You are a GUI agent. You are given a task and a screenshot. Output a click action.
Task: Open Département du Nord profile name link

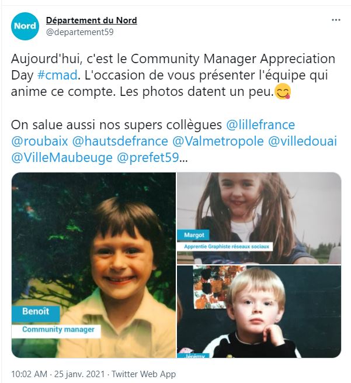click(92, 20)
